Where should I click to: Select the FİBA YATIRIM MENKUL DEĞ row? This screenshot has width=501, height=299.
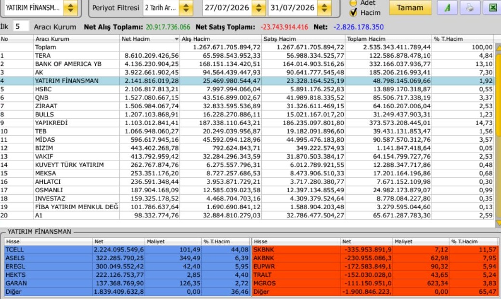click(x=247, y=207)
